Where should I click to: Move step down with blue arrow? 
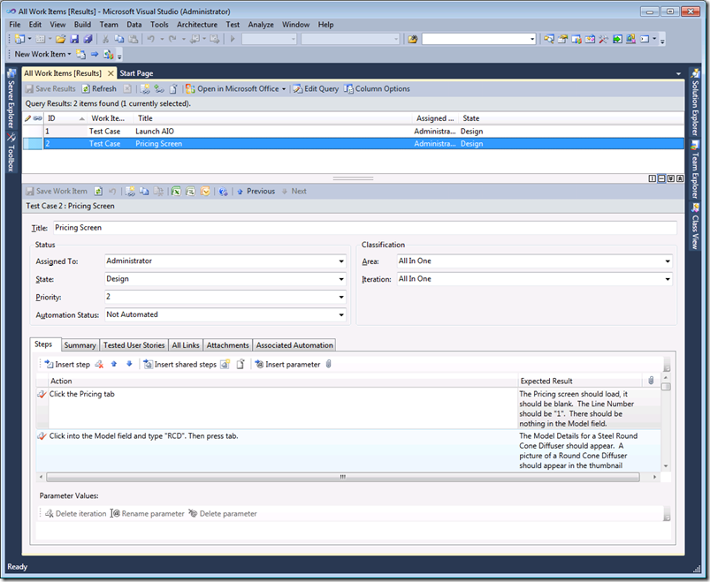click(x=129, y=364)
